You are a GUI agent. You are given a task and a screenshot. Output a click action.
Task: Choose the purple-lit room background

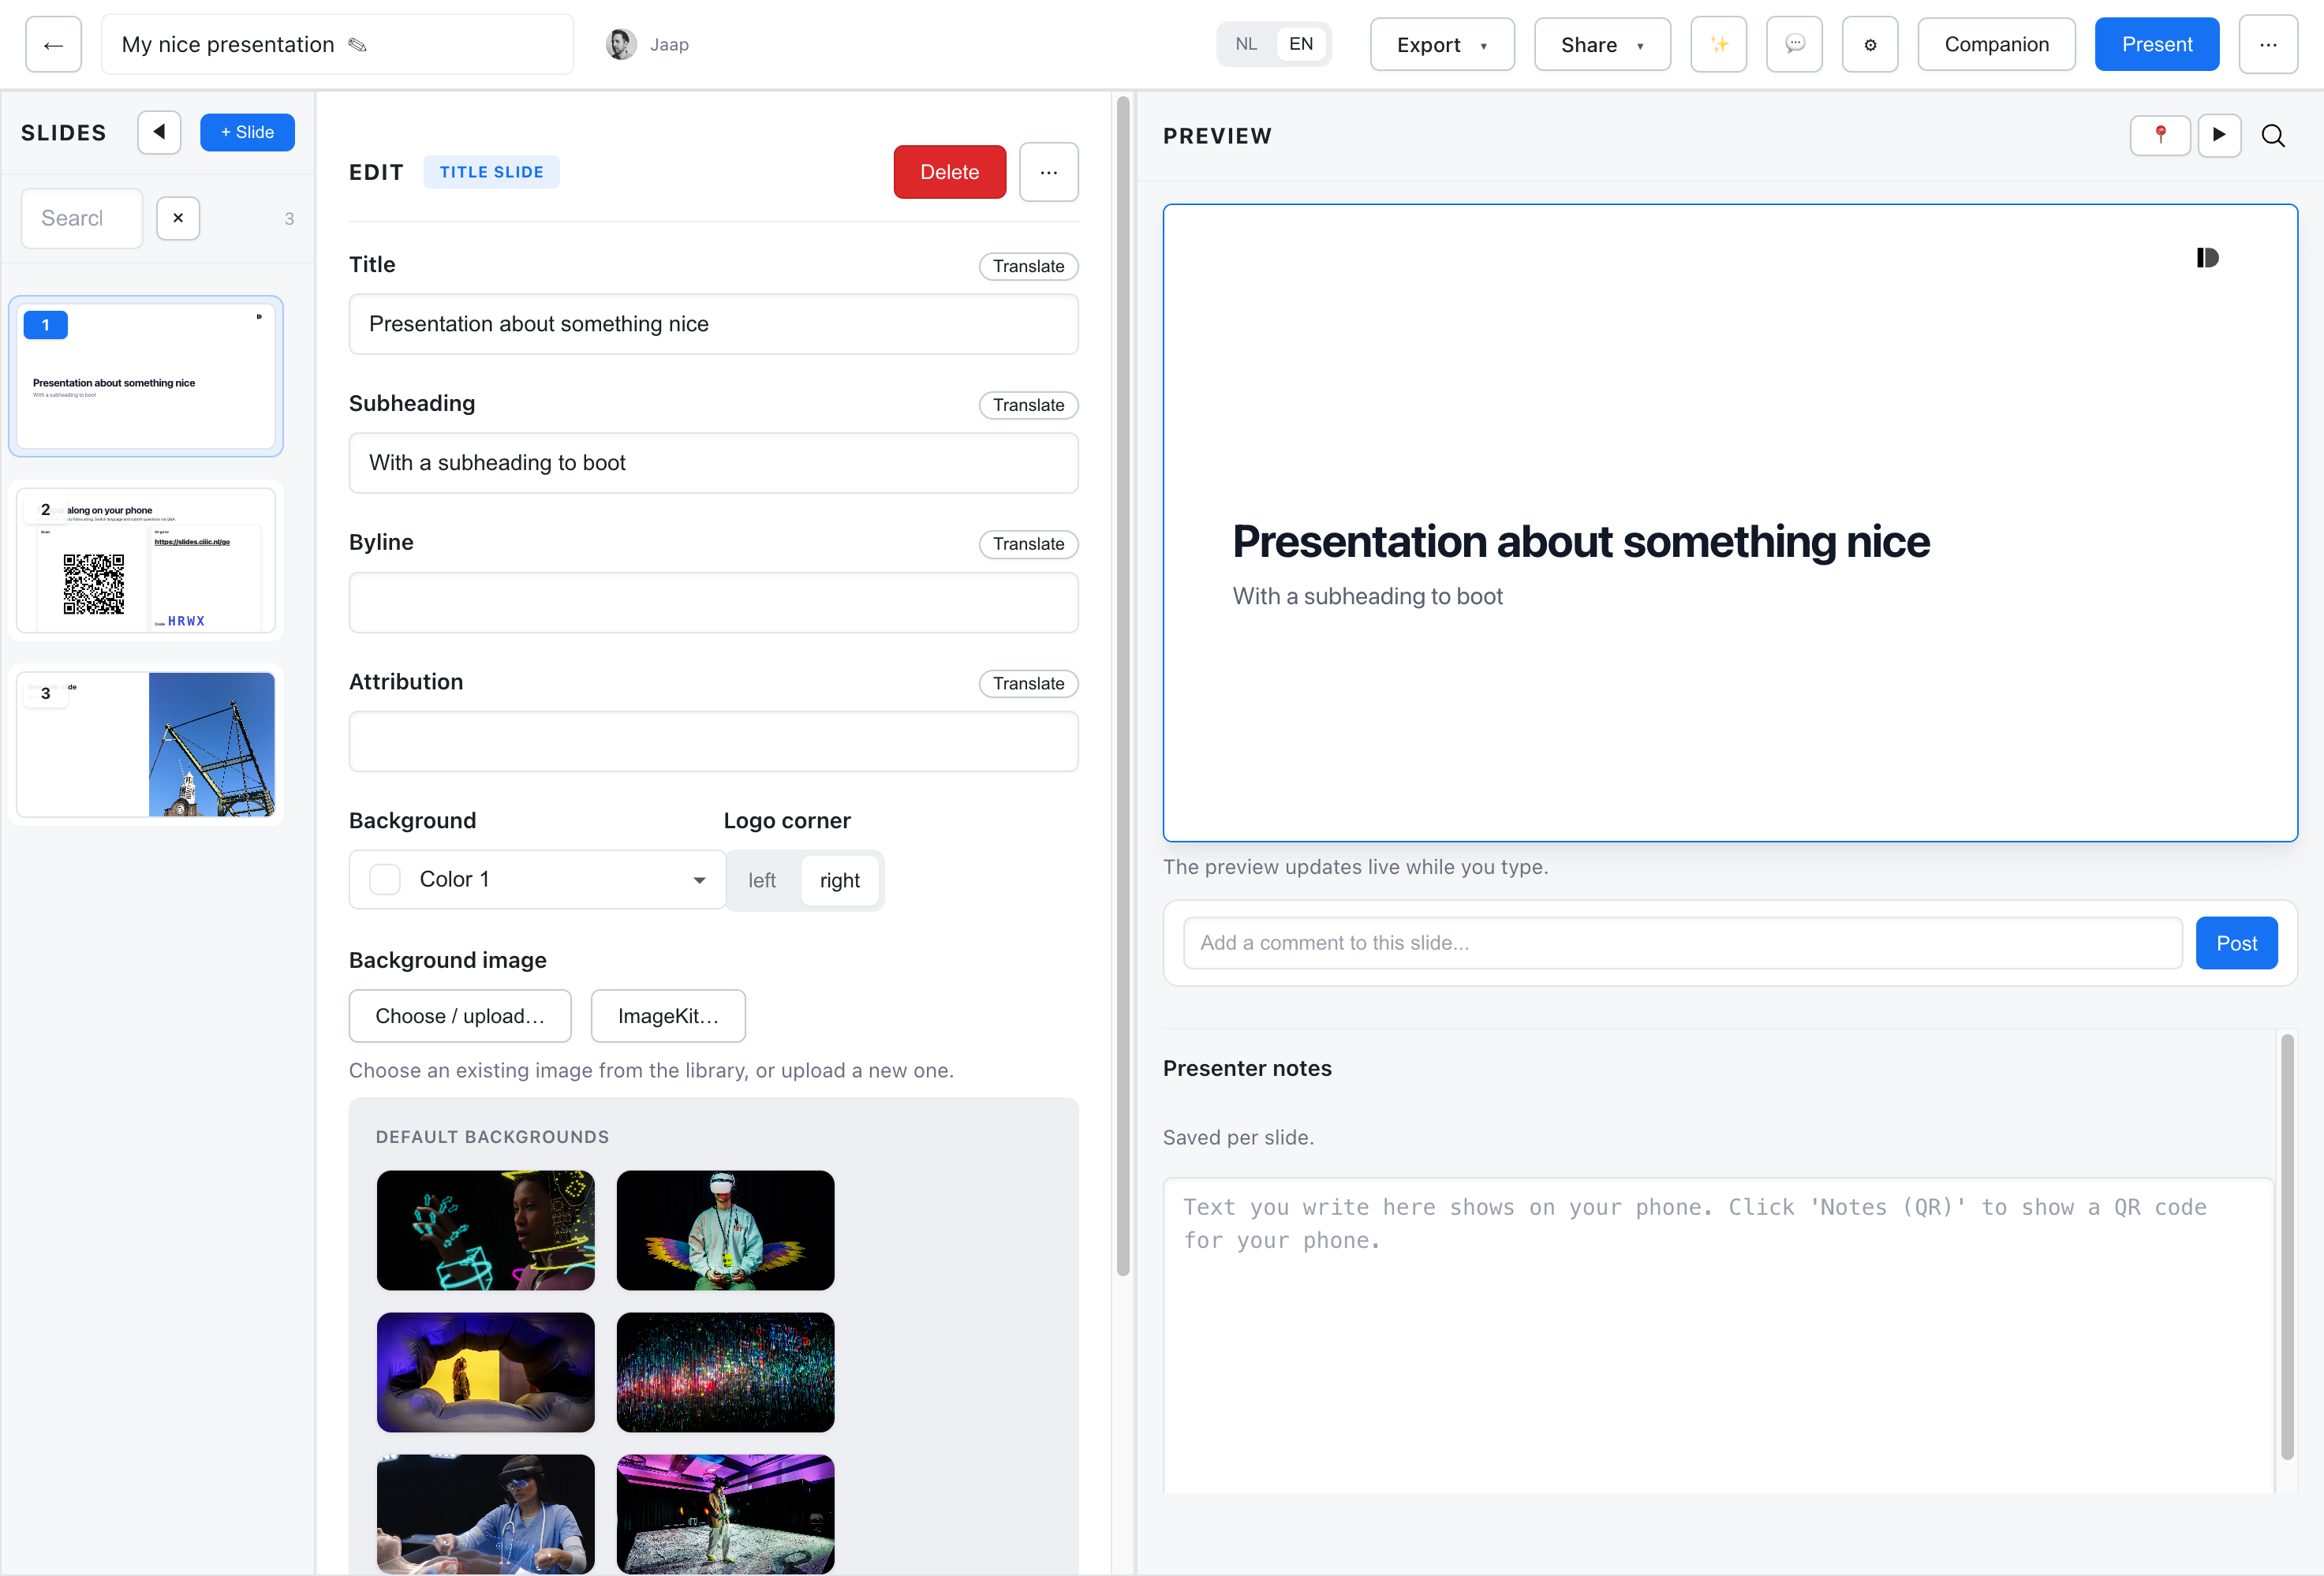click(725, 1514)
